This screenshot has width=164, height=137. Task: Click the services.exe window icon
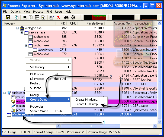point(26,32)
